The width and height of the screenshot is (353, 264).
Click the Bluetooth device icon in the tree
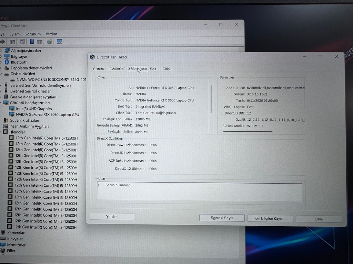7,62
